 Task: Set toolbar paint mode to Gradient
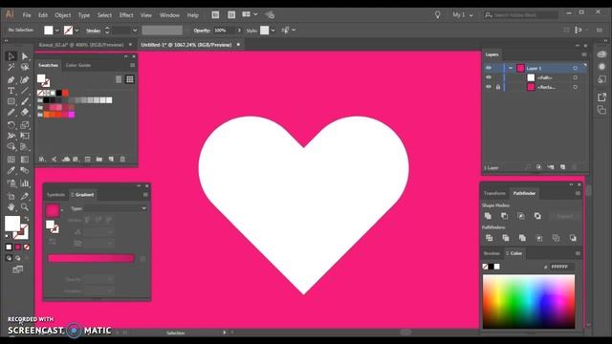click(17, 247)
